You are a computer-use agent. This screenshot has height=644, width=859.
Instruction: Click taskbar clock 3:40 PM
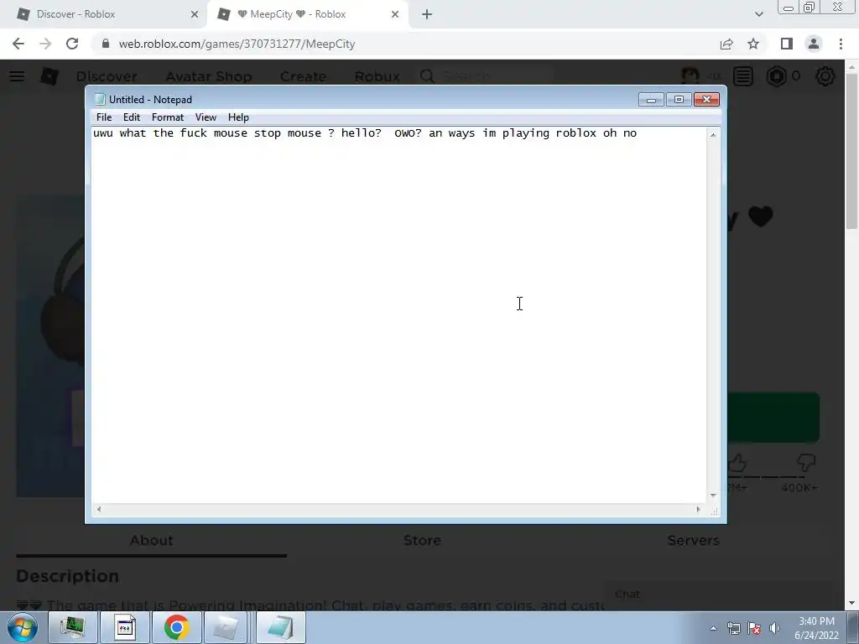817,621
